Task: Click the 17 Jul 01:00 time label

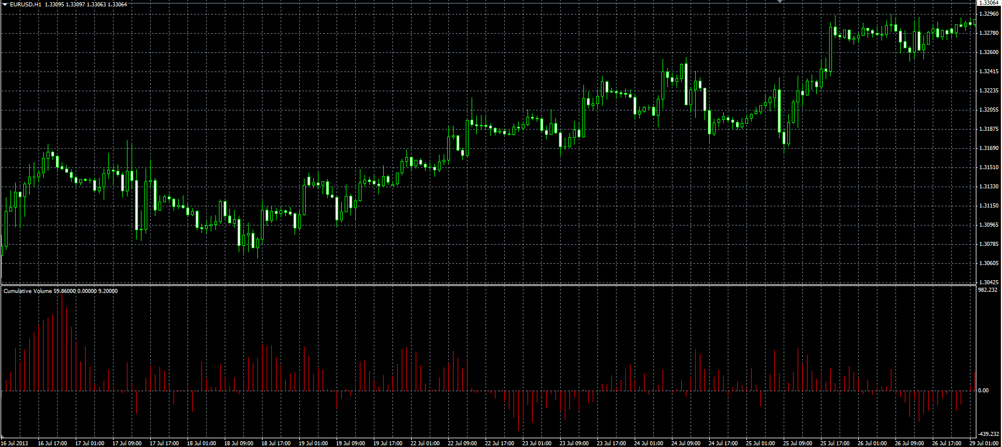Action: point(89,444)
